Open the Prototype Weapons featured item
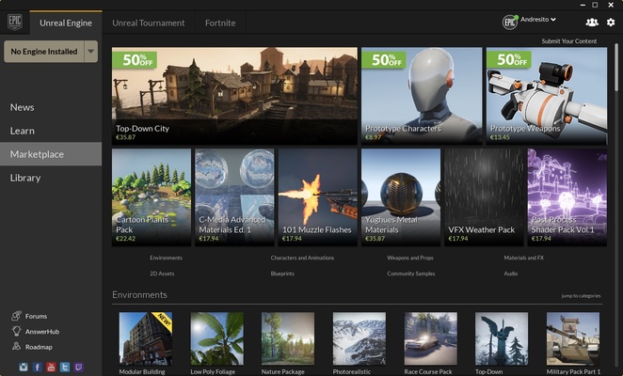 (547, 96)
